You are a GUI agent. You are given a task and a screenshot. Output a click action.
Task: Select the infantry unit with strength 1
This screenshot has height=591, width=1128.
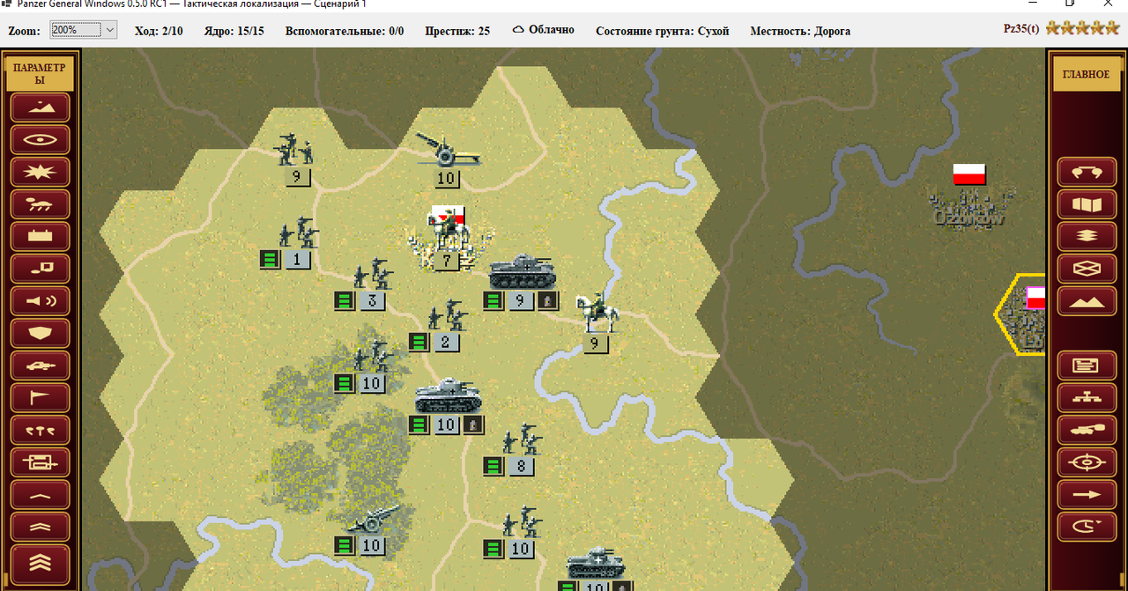pyautogui.click(x=297, y=233)
